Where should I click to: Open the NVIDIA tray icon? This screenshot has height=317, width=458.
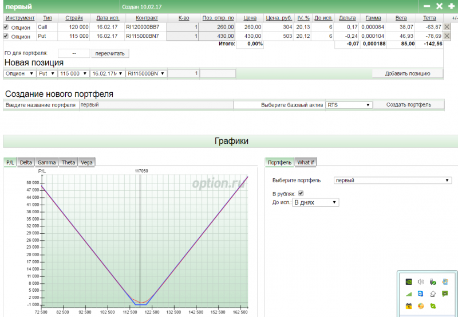click(409, 281)
